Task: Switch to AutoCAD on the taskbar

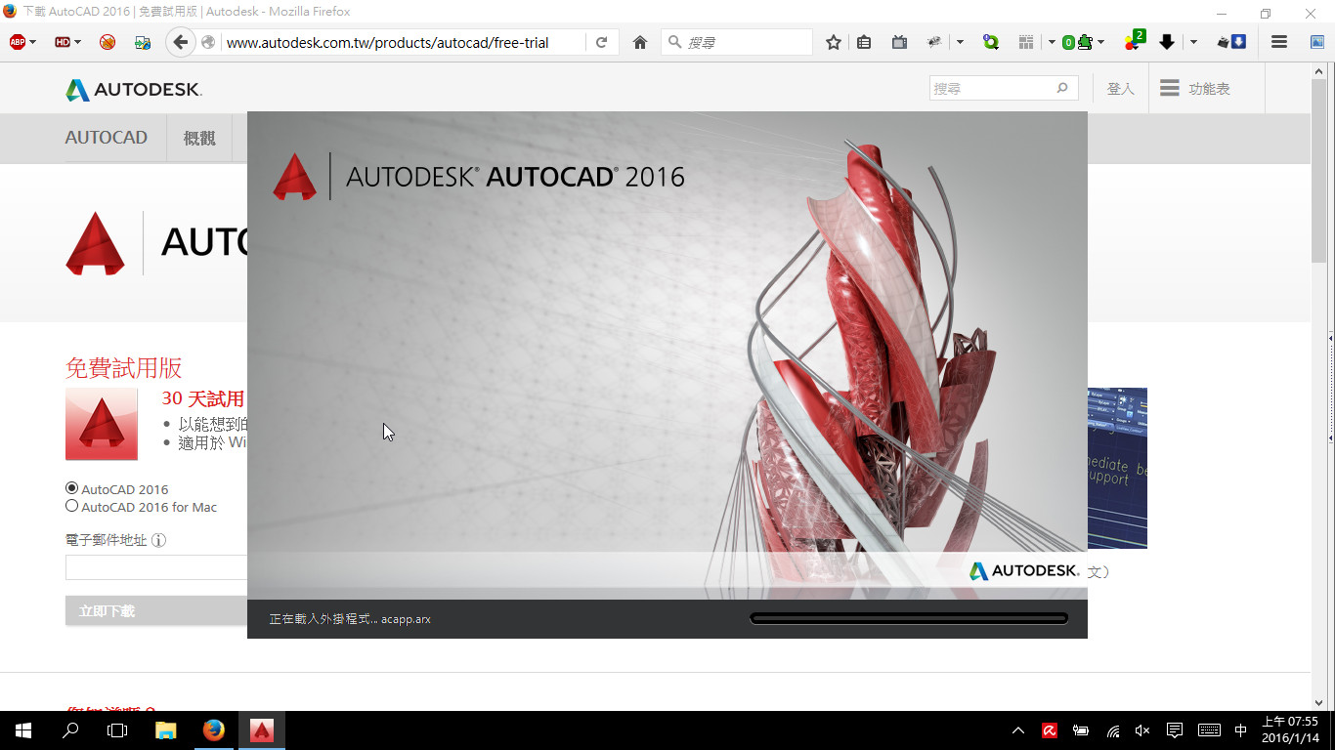Action: (262, 730)
